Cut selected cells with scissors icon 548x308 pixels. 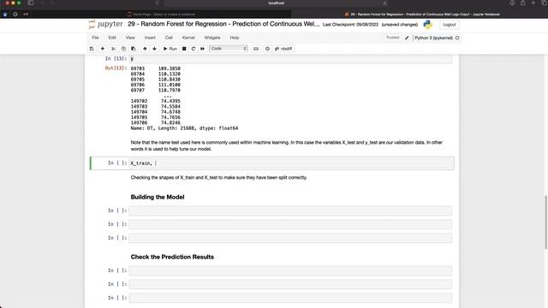(113, 49)
